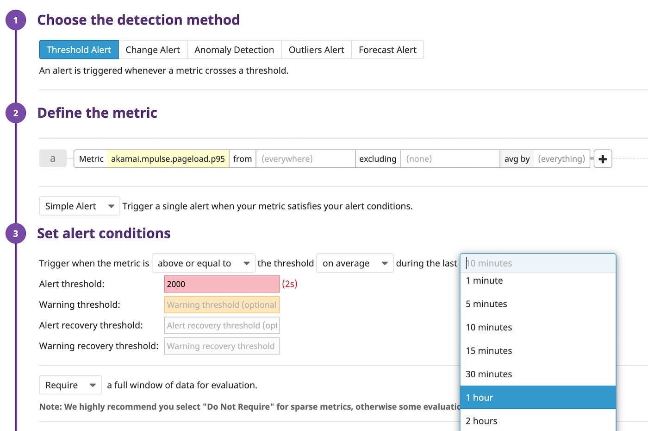
Task: Open the 'on average' aggregation dropdown
Action: pyautogui.click(x=355, y=263)
